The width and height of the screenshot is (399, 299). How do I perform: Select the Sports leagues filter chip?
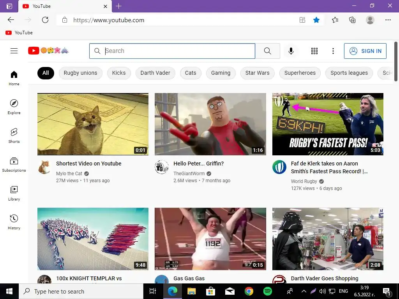(x=349, y=73)
